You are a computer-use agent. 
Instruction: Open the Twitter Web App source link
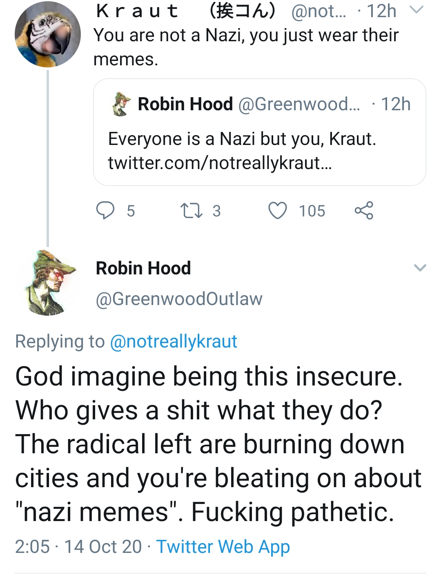point(223,546)
